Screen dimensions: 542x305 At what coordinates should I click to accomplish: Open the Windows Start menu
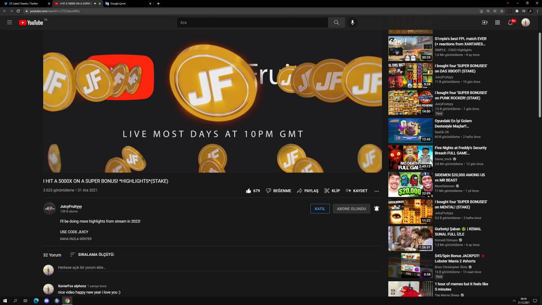coord(5,300)
